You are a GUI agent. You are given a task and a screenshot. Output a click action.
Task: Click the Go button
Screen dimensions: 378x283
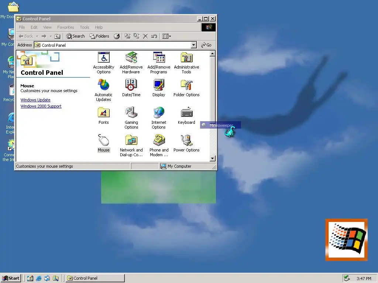tap(206, 45)
